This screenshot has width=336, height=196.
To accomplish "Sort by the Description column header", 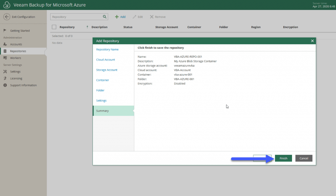I will pos(99,27).
